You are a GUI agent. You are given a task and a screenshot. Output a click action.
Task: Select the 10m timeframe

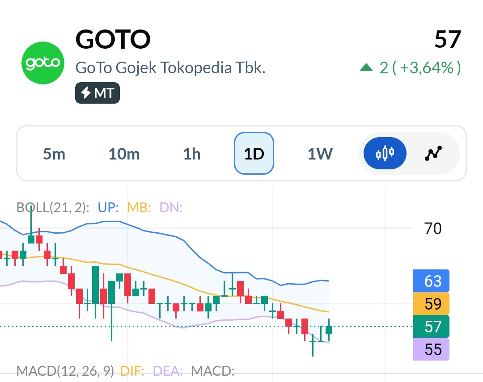point(124,154)
